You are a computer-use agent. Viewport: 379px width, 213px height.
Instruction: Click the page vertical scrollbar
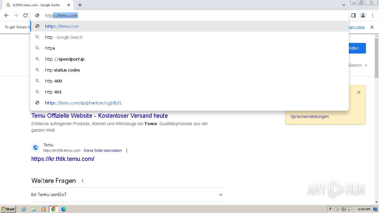point(377,58)
